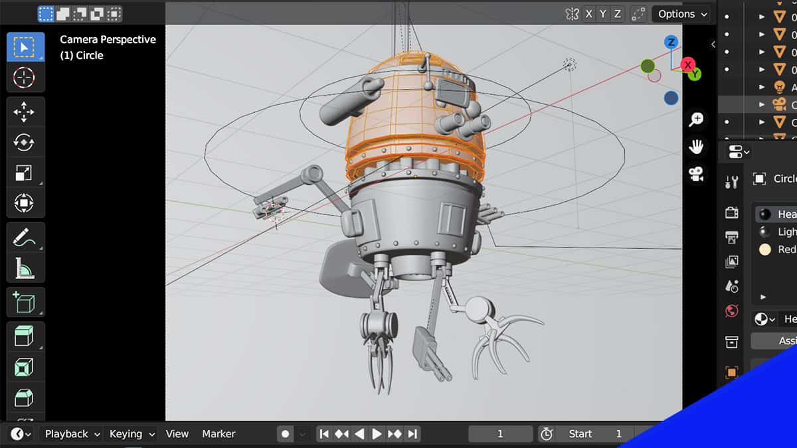Viewport: 797px width, 448px height.
Task: Open the Options dropdown
Action: coord(681,14)
